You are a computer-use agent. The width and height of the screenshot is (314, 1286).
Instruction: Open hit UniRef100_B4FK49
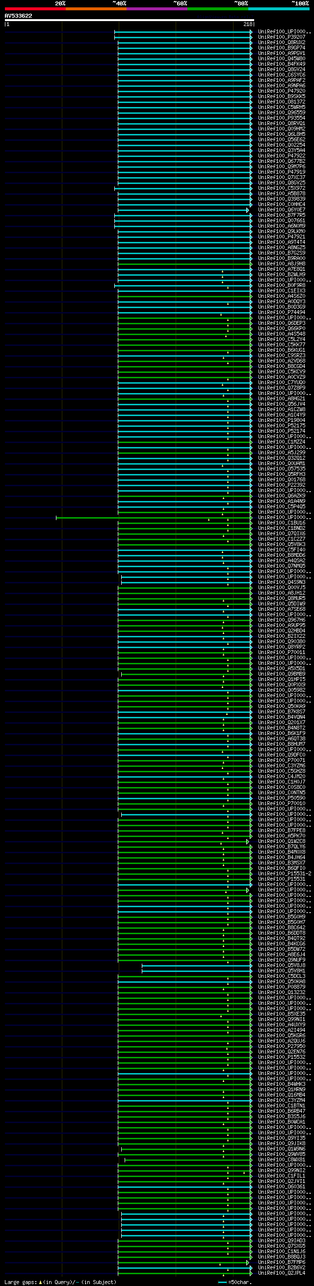tap(282, 64)
